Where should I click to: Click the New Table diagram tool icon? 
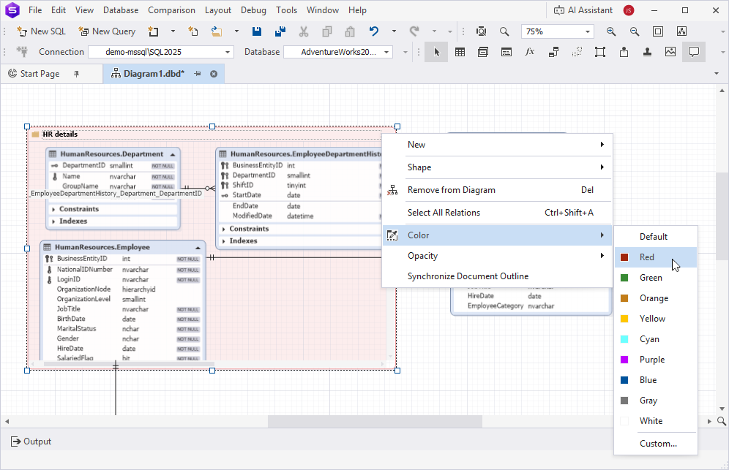[x=460, y=52]
